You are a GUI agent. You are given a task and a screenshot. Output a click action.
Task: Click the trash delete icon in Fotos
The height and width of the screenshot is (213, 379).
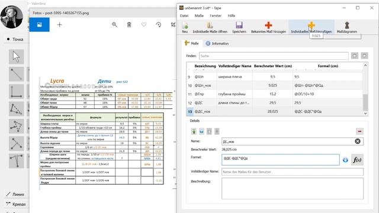(x=129, y=25)
